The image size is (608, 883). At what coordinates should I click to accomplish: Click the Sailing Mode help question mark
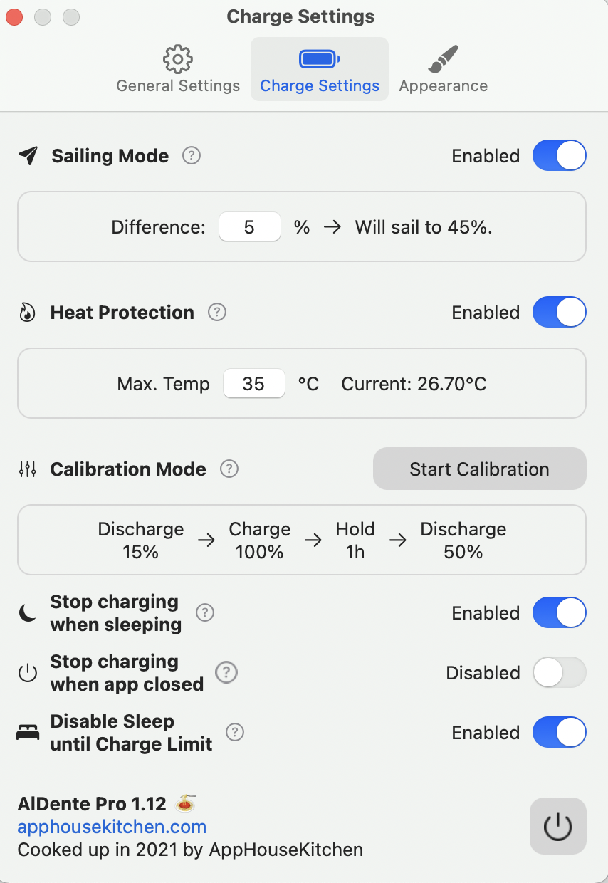(191, 155)
